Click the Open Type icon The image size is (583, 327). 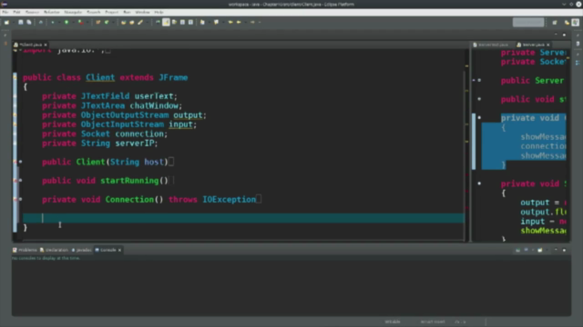pyautogui.click(x=124, y=22)
